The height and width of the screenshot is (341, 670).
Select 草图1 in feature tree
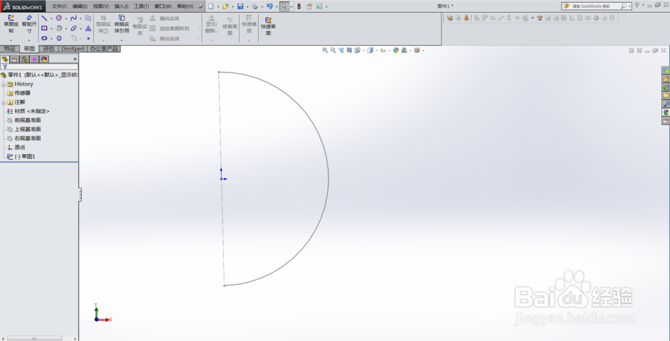pyautogui.click(x=24, y=157)
